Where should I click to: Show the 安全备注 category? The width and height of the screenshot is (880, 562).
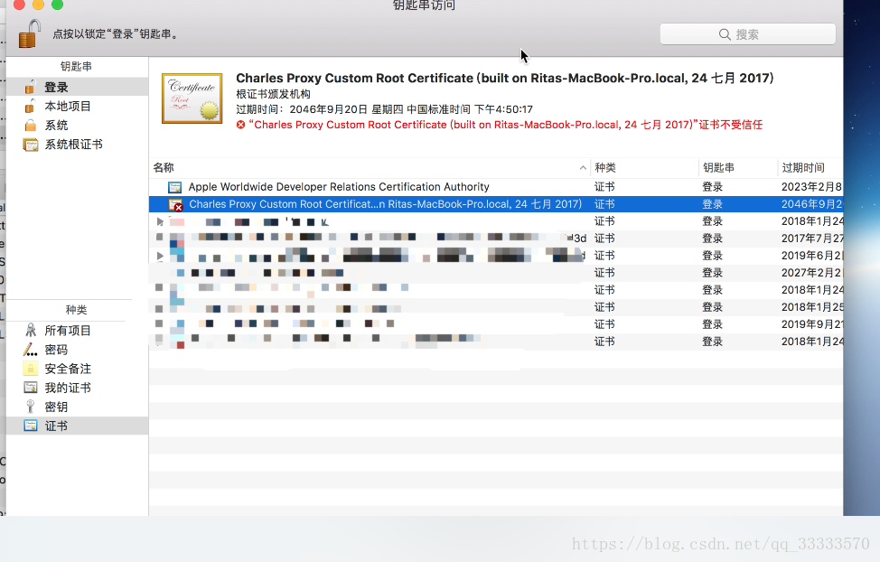pyautogui.click(x=77, y=369)
